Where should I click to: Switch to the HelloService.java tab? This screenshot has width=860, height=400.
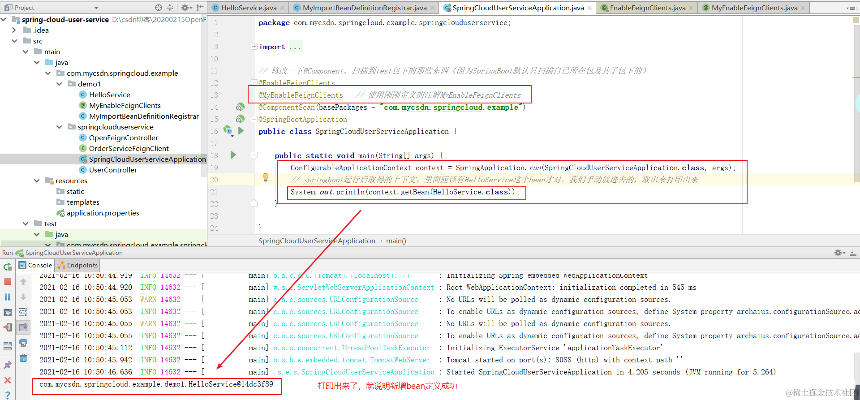[249, 8]
